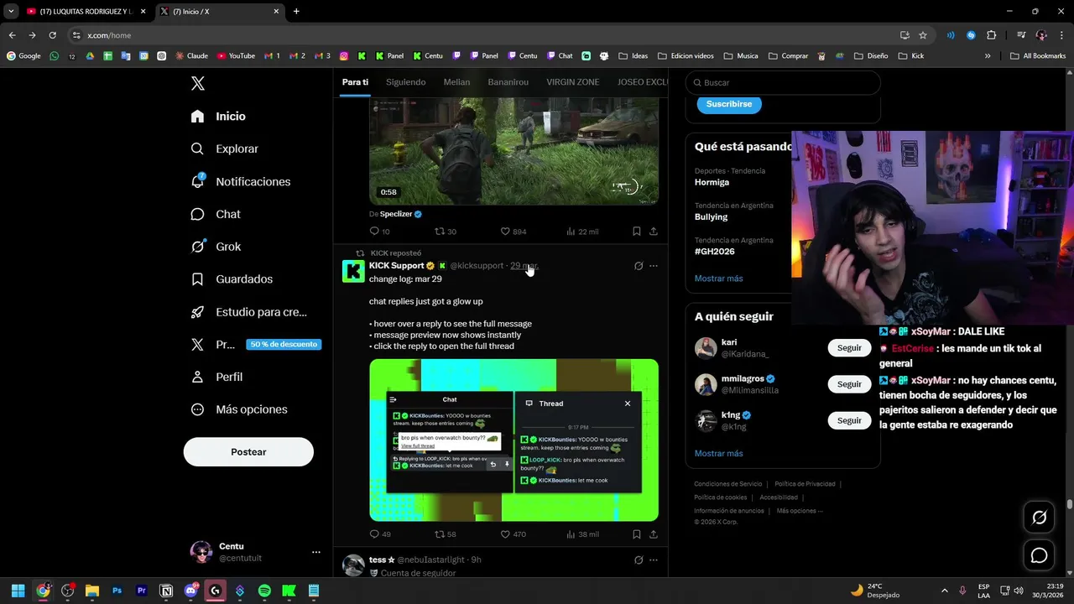The width and height of the screenshot is (1074, 604).
Task: Follow mmilagros with the Seguir button
Action: tap(849, 383)
